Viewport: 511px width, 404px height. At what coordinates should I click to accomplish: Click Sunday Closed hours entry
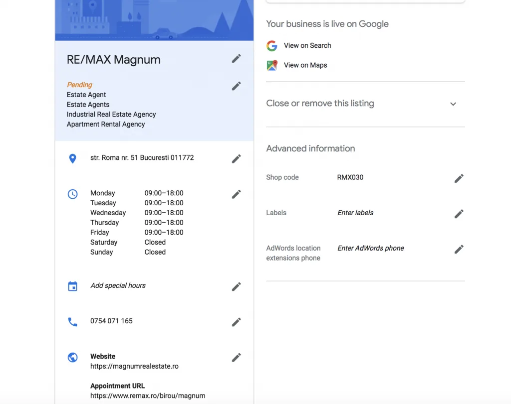[155, 252]
